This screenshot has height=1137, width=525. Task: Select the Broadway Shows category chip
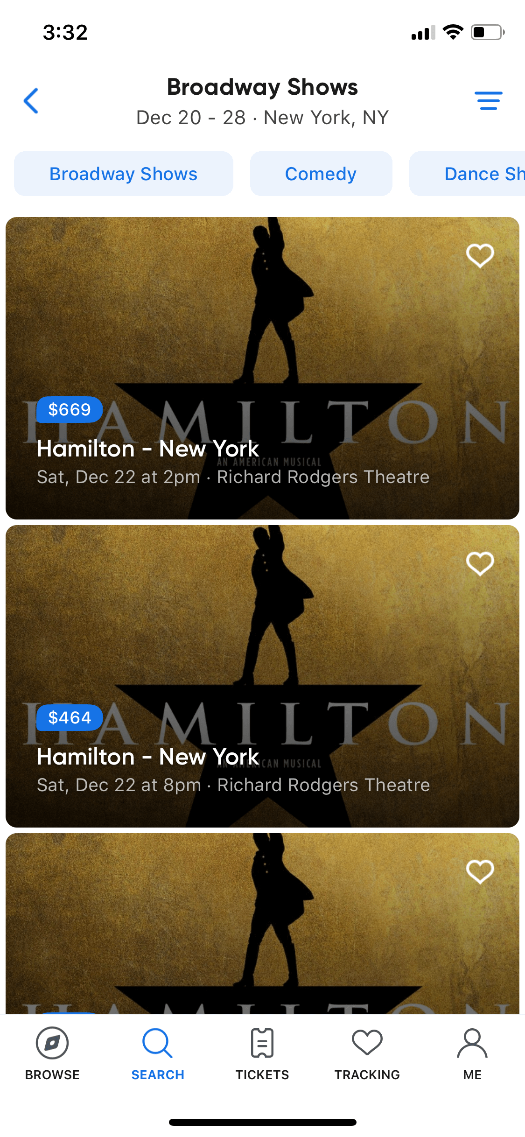[124, 174]
